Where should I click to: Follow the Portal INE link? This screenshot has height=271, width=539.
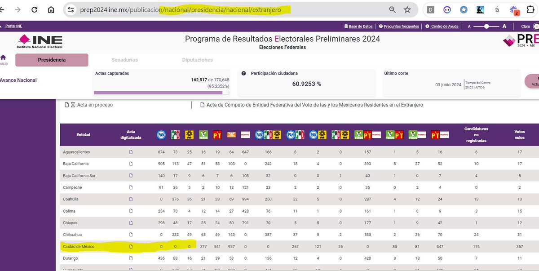13,27
